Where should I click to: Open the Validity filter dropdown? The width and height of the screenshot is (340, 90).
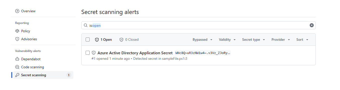227,39
